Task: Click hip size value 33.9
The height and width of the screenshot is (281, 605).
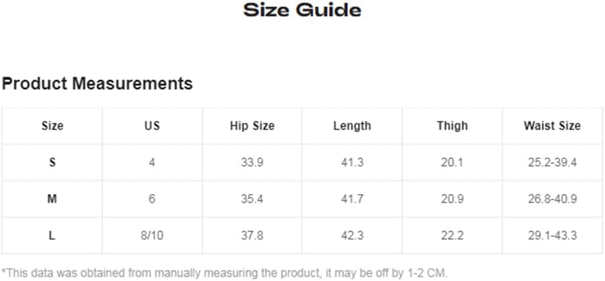Action: pyautogui.click(x=252, y=162)
